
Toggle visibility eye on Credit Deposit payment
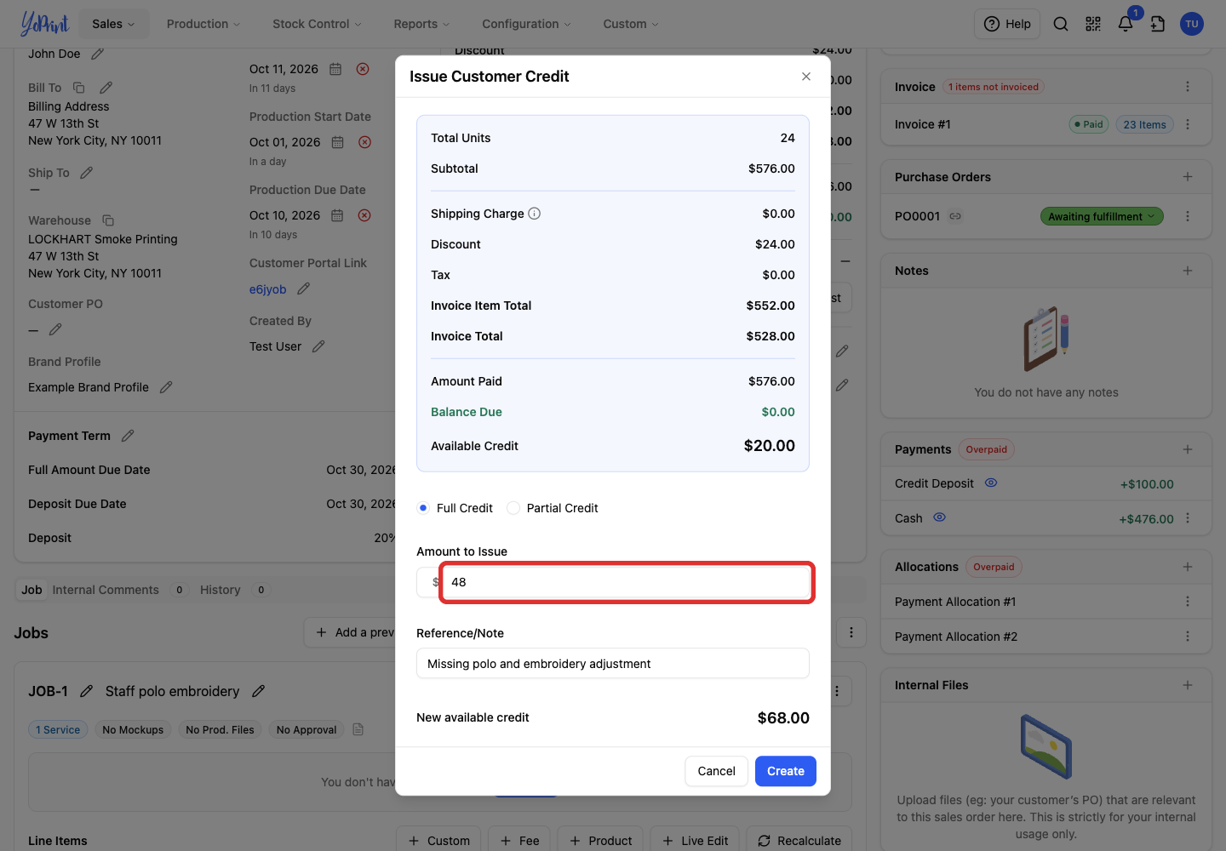coord(991,483)
